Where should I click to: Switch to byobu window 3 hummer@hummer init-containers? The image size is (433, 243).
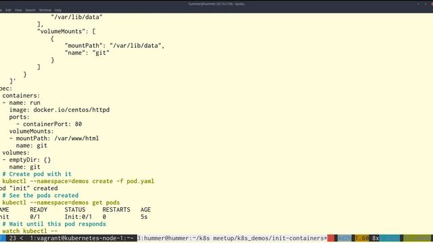(232, 238)
